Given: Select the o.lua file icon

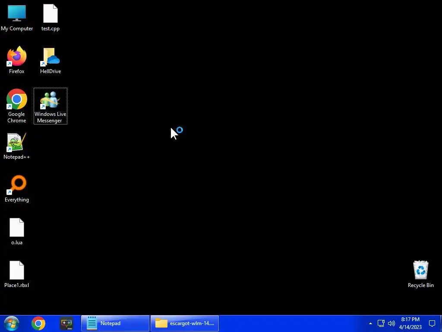Looking at the screenshot, I should (17, 232).
